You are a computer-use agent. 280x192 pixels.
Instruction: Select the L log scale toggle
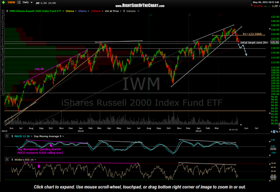274,132
